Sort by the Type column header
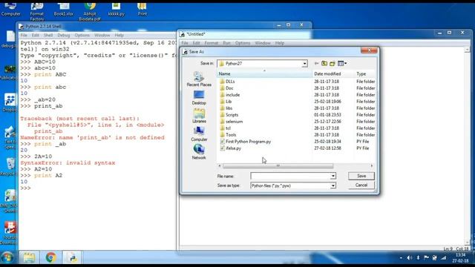475x267 pixels. click(x=364, y=74)
